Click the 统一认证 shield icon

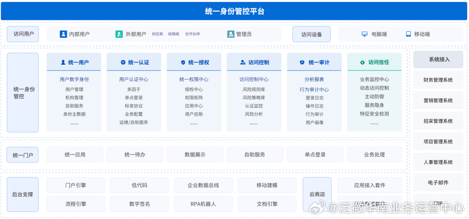pos(123,63)
